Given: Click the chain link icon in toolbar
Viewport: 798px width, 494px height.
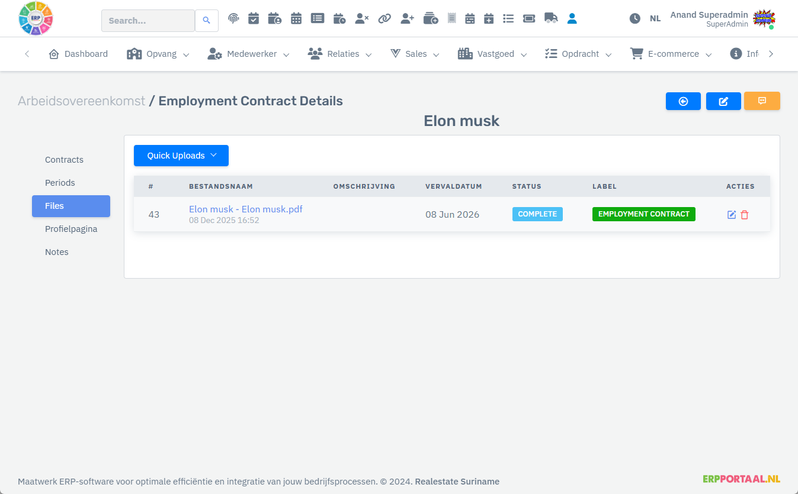Looking at the screenshot, I should [x=384, y=18].
